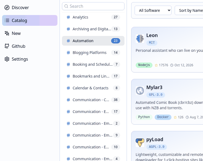The height and width of the screenshot is (161, 203).
Task: Click the Catalog list icon
Action: pyautogui.click(x=7, y=20)
